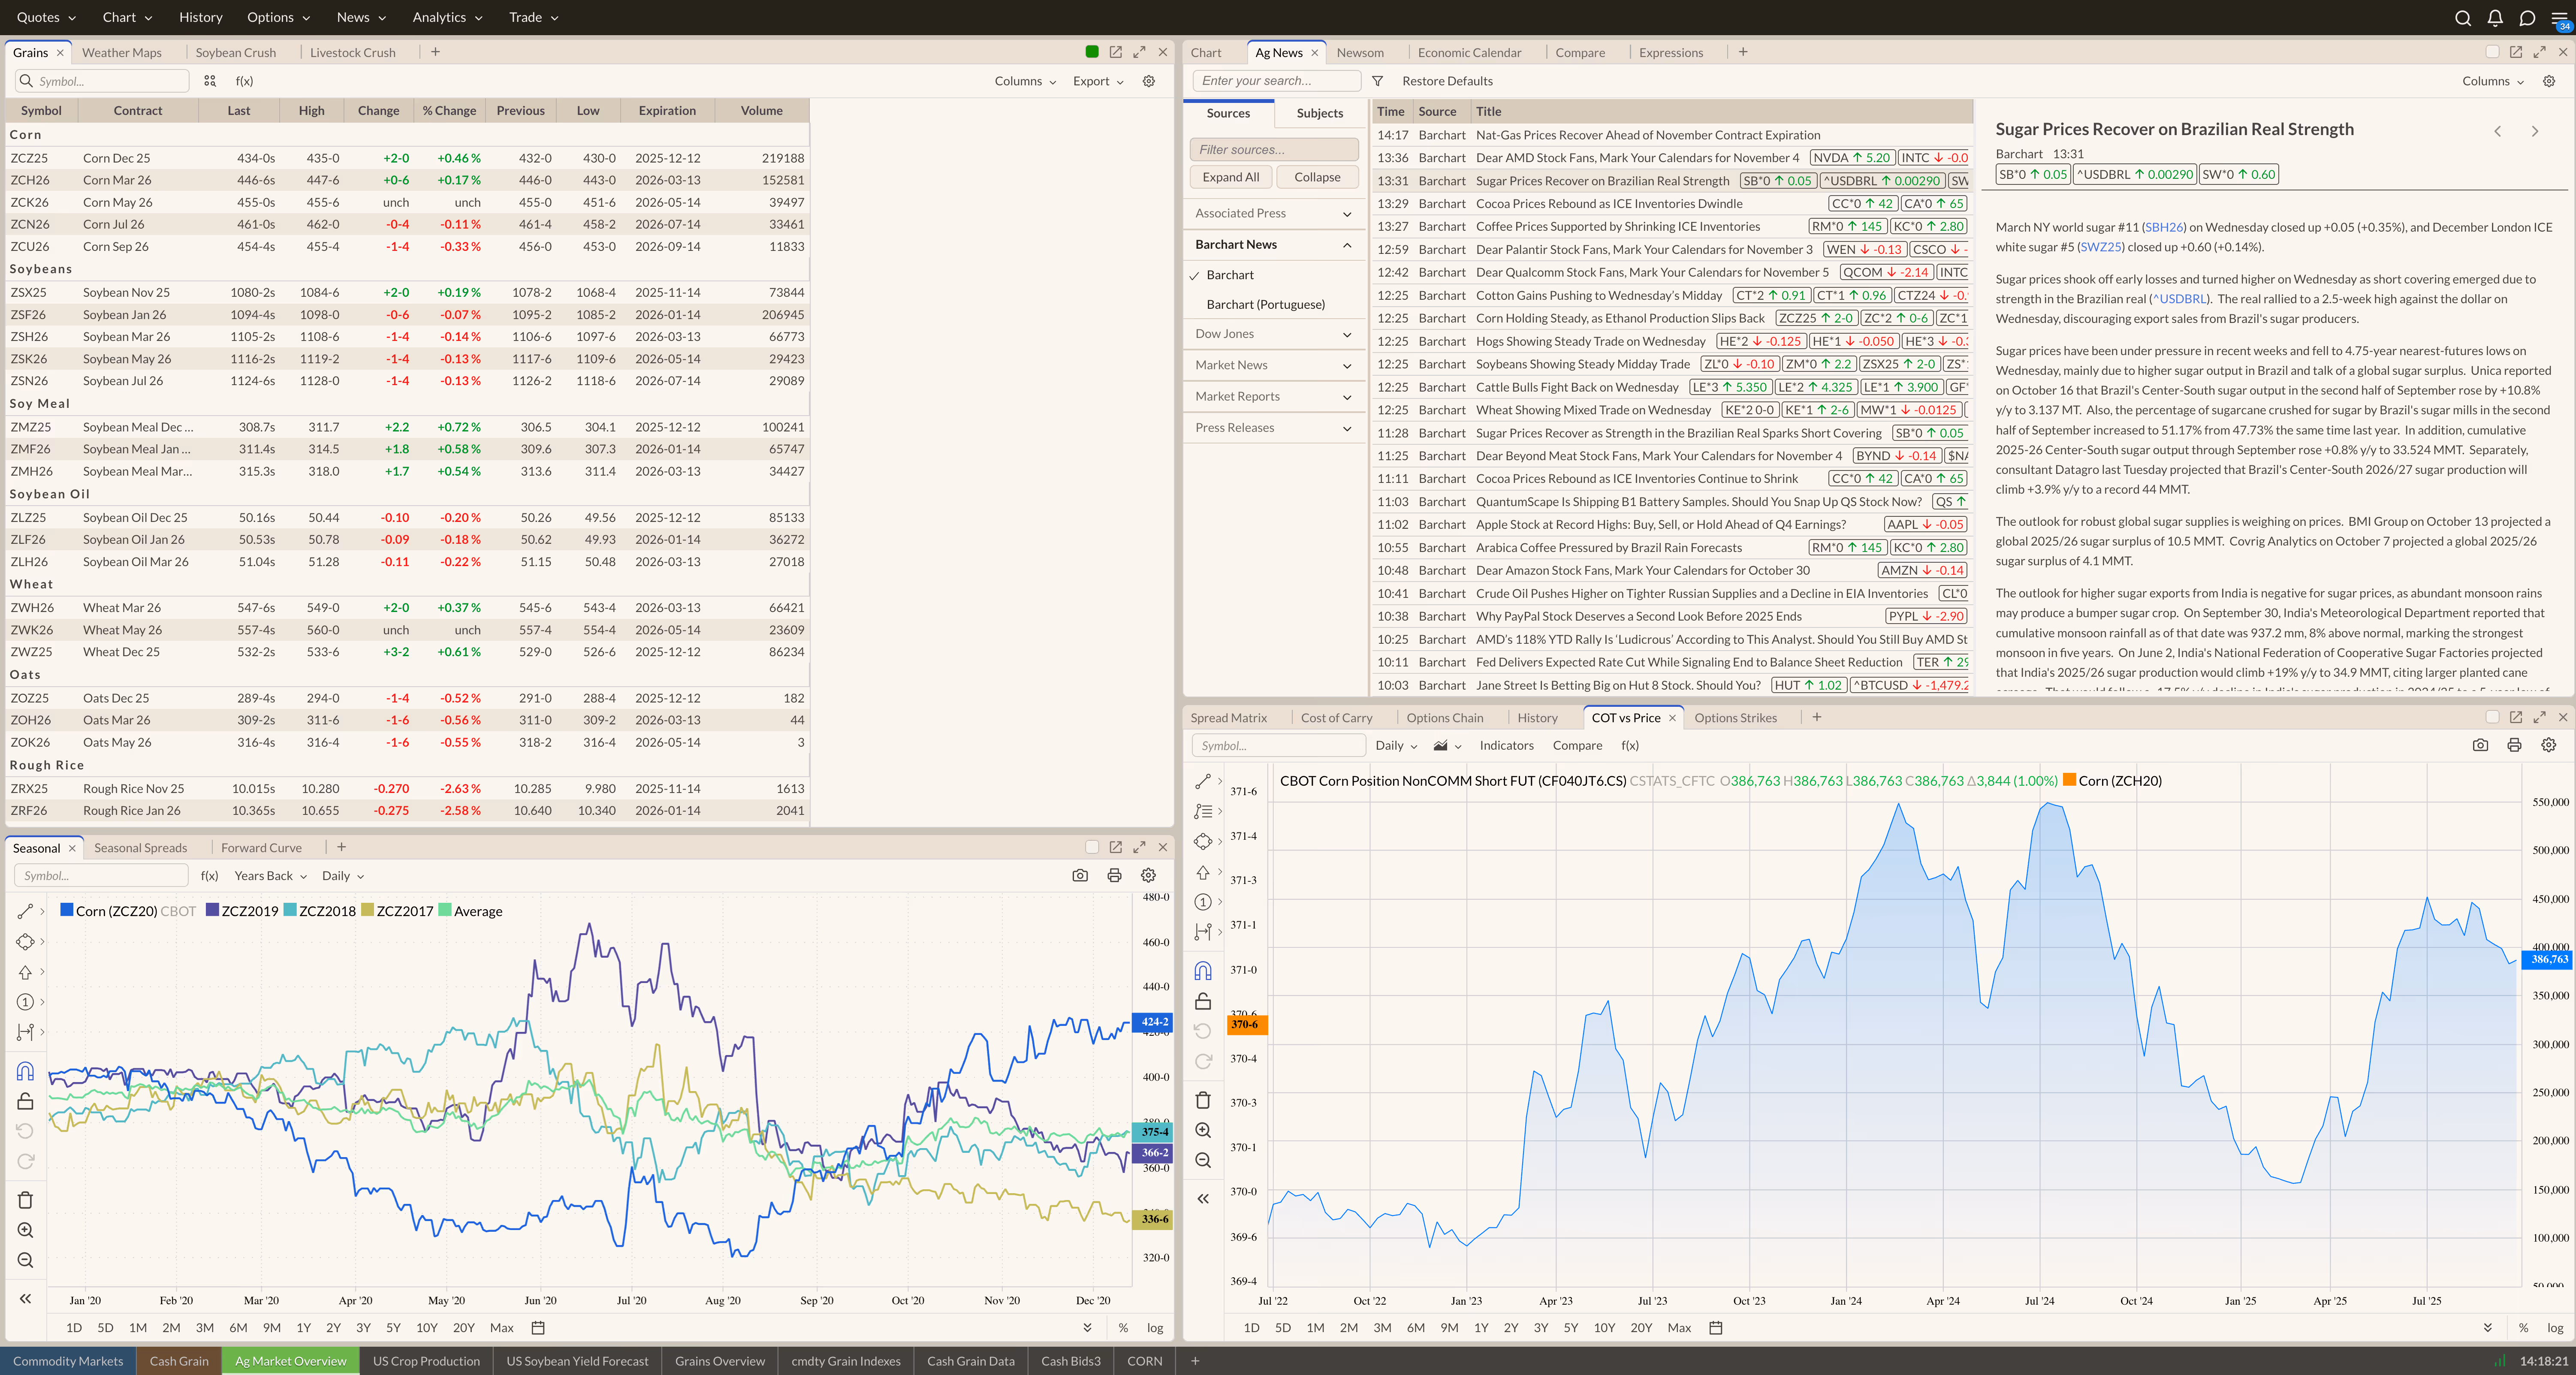Print the Seasonal chart
The height and width of the screenshot is (1375, 2576).
point(1114,875)
